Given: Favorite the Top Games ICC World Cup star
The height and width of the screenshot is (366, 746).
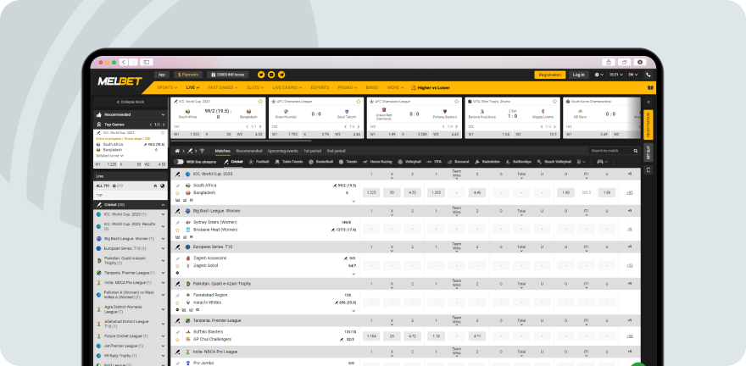Looking at the screenshot, I should click(163, 133).
